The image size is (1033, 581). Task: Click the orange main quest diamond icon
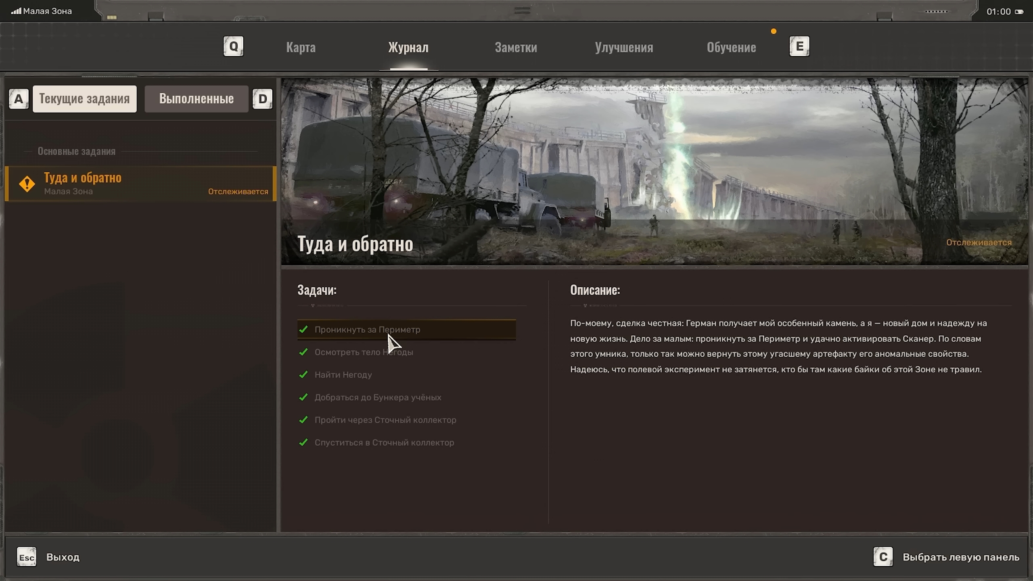[x=27, y=184]
